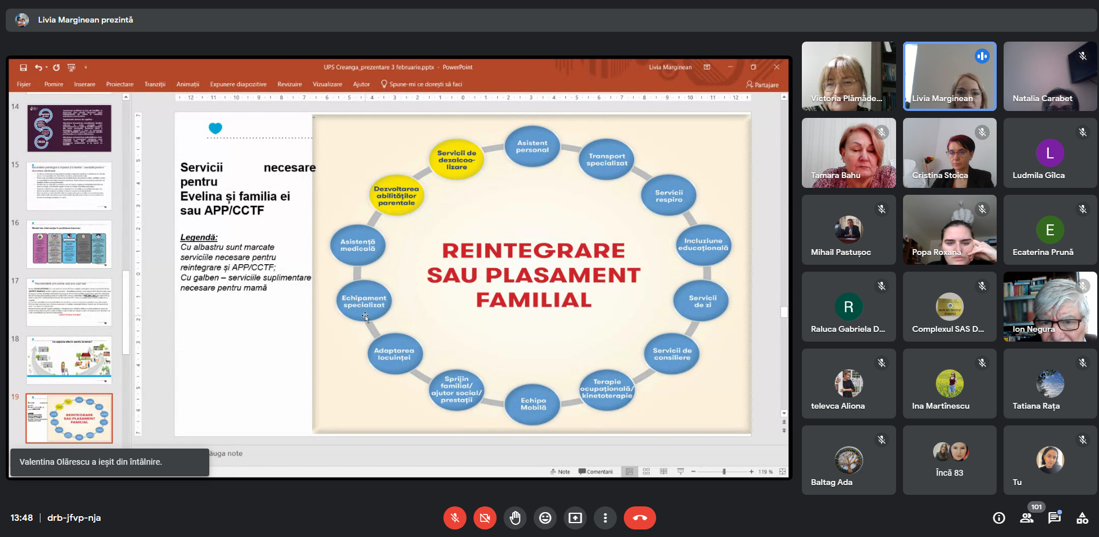
Task: Leave the call with red hangup button
Action: [x=639, y=518]
